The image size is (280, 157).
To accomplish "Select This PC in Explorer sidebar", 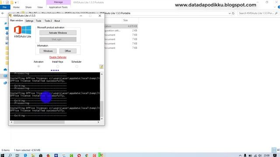I will tap(5, 76).
